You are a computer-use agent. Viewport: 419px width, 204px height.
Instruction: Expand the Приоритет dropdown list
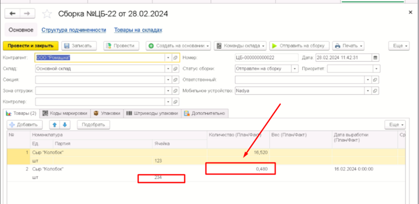[377, 69]
